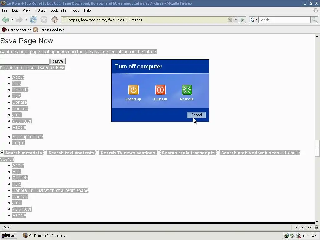Screen dimensions: 320x240
Task: Open the Donate heart shape link
Action: 50,190
